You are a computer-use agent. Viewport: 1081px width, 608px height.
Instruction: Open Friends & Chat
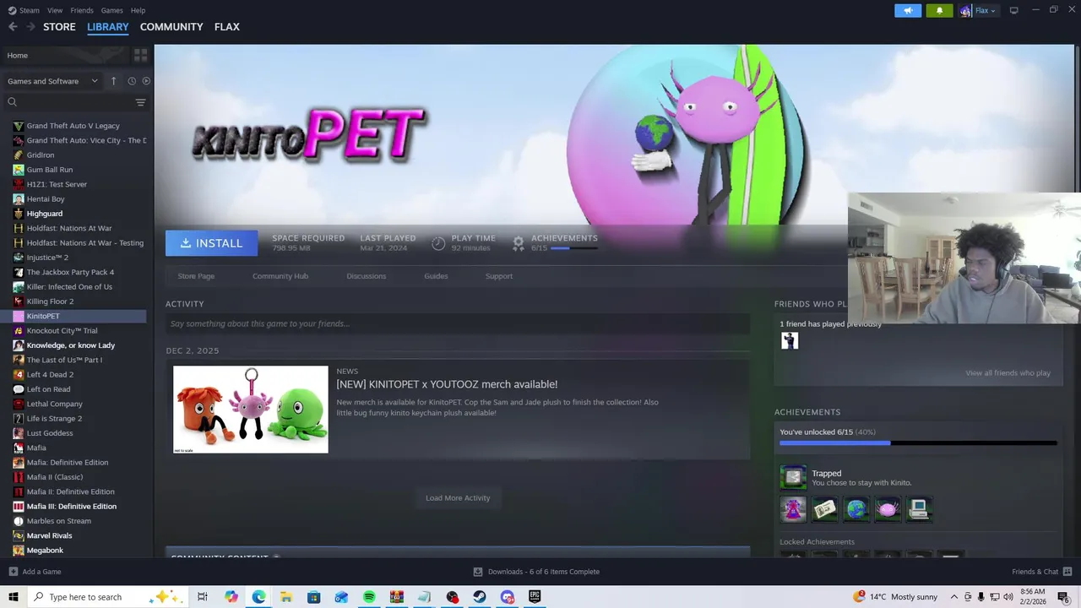(x=1040, y=572)
